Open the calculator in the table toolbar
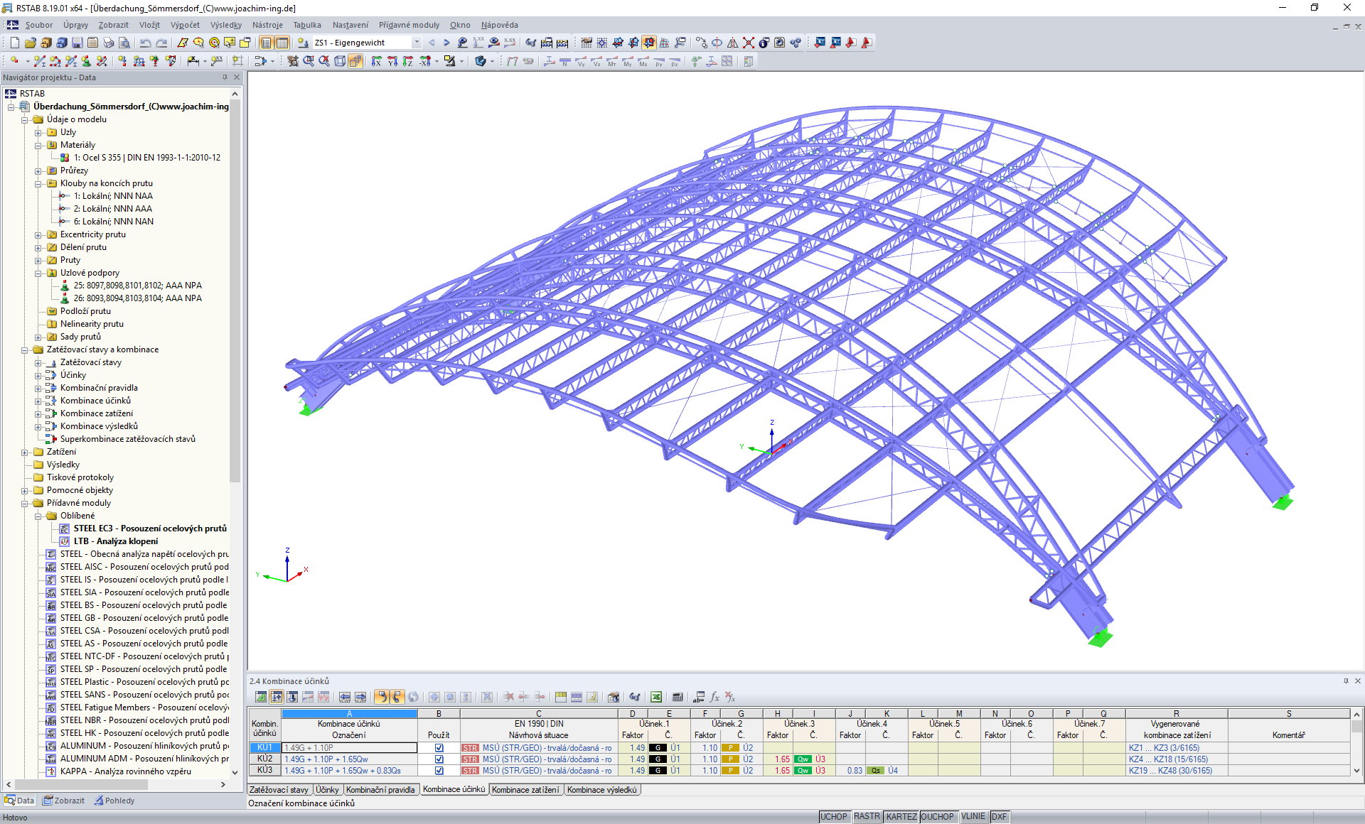Viewport: 1365px width, 824px height. (678, 698)
